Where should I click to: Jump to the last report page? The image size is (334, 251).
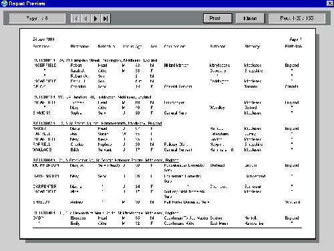(106, 19)
